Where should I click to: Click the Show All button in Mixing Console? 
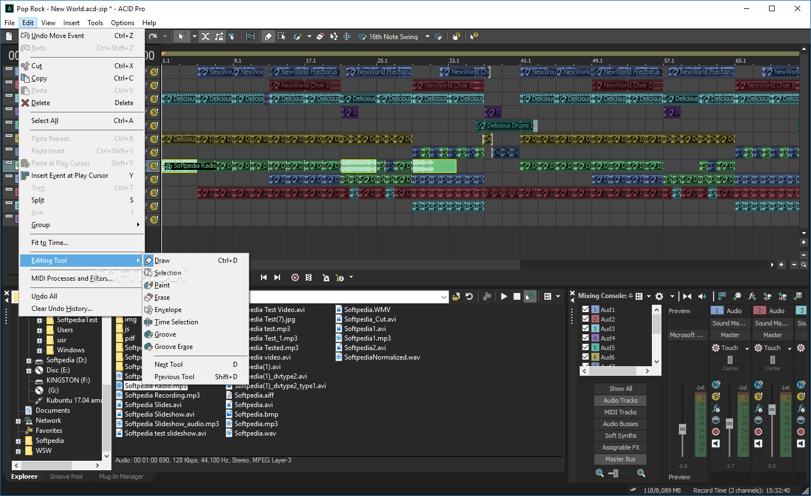[620, 388]
